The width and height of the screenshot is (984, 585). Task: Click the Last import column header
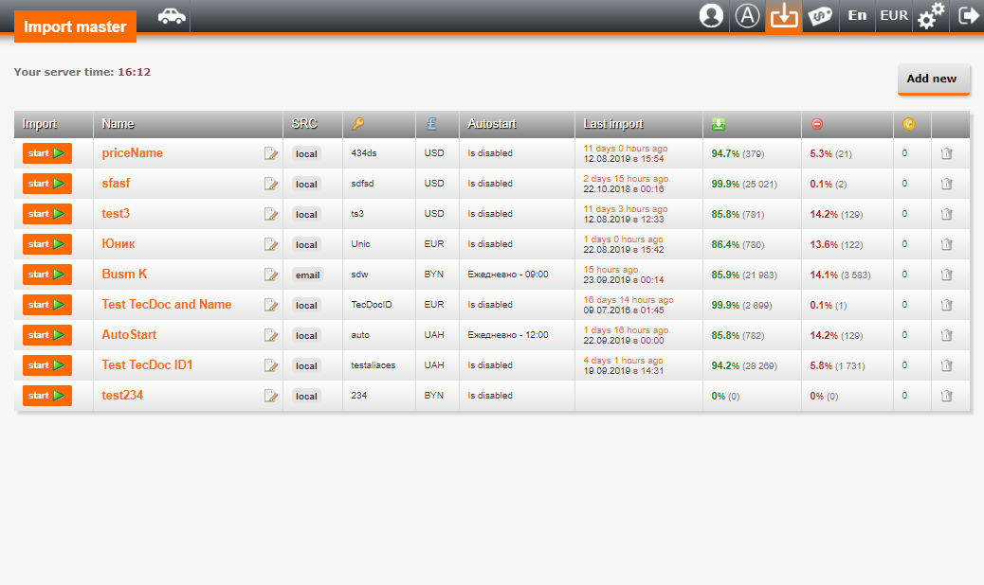pyautogui.click(x=613, y=124)
